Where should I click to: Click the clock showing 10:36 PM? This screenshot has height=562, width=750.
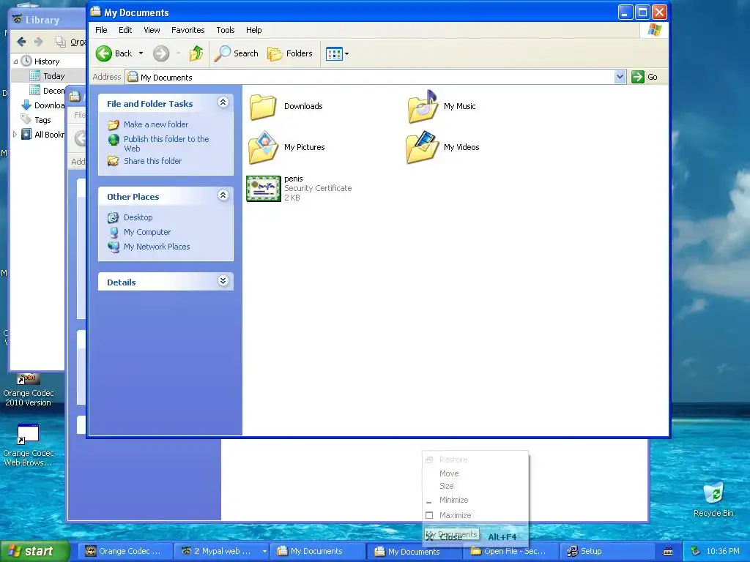pos(723,552)
